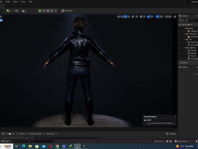The width and height of the screenshot is (198, 149).
Task: Open grid snap size value 10
Action: 144,17
